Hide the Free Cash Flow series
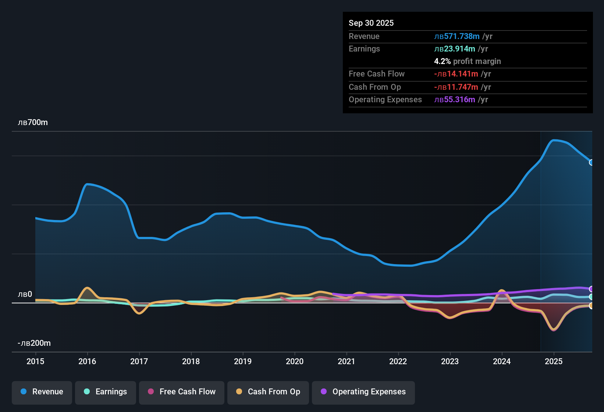The height and width of the screenshot is (412, 604). point(181,392)
